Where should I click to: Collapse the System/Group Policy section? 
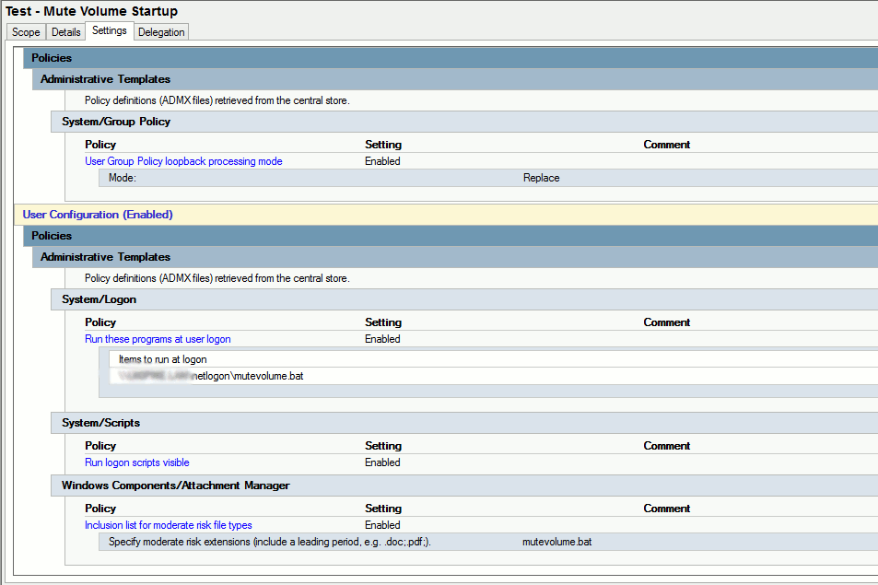point(116,122)
